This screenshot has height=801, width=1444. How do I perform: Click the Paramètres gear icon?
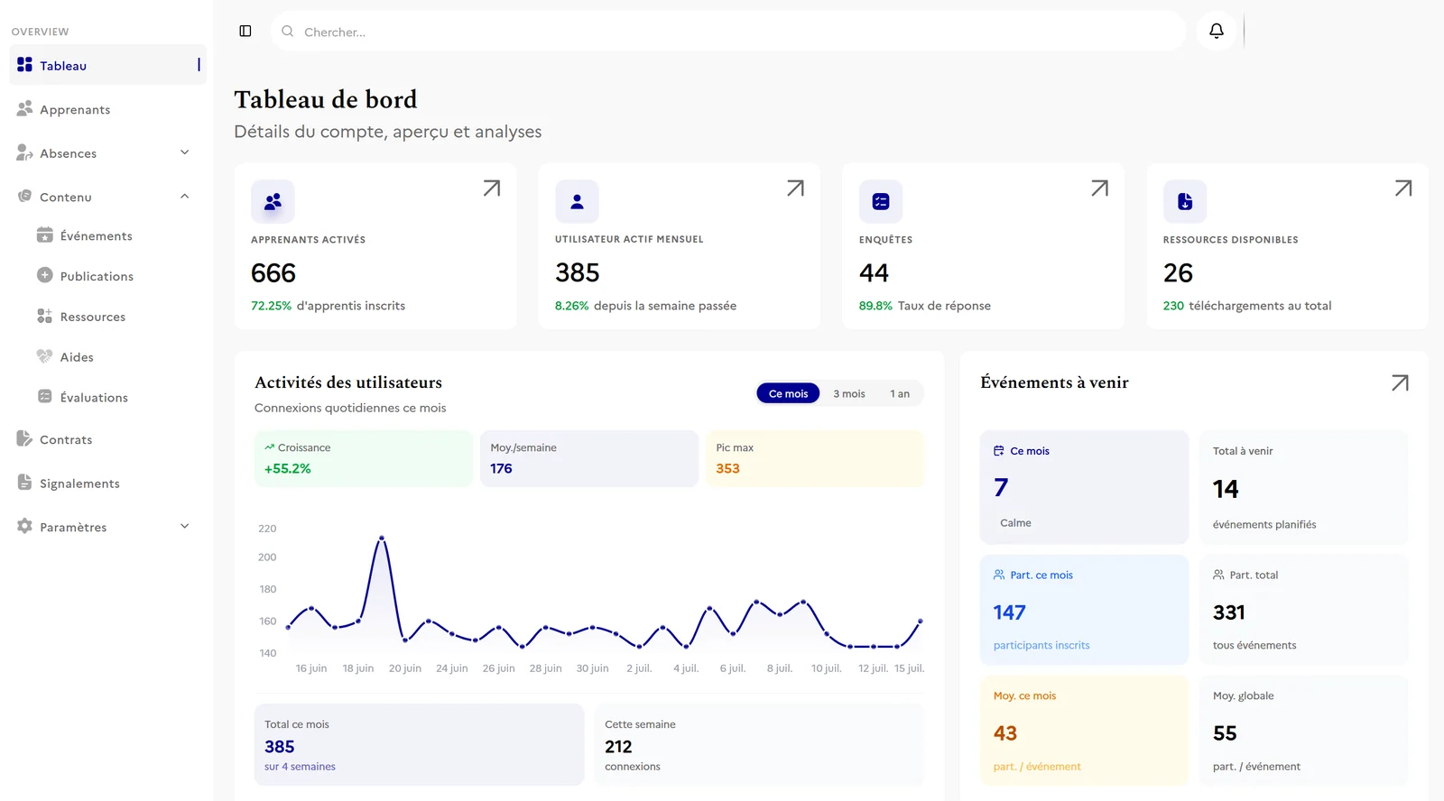[x=24, y=526]
